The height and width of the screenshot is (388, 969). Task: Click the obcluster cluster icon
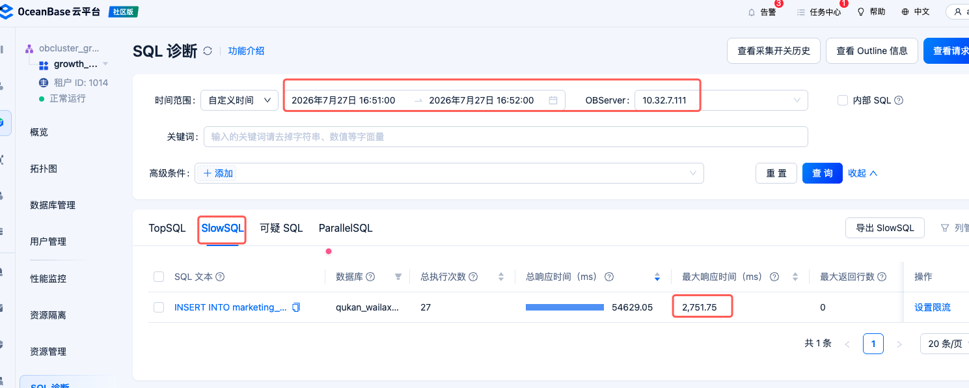[29, 48]
